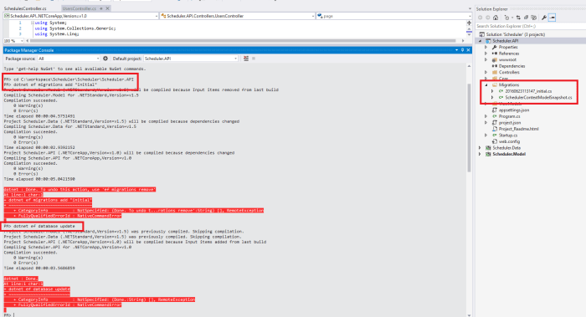This screenshot has width=586, height=317.
Task: Click the console scrollbar down arrow
Action: [x=469, y=314]
